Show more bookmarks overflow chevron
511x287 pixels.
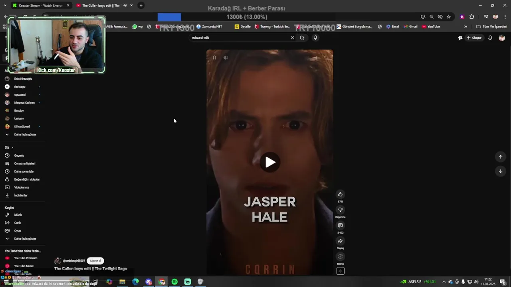coord(465,27)
